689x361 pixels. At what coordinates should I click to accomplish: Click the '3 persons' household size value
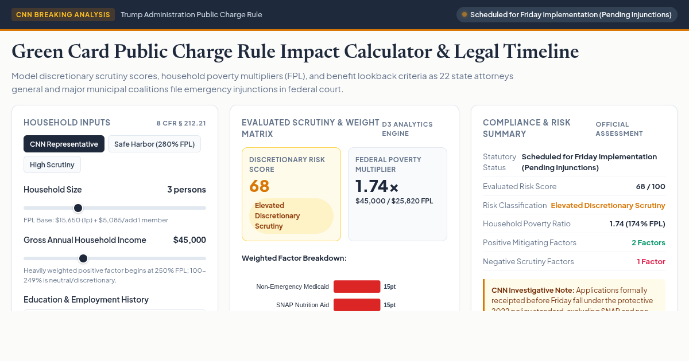point(187,190)
